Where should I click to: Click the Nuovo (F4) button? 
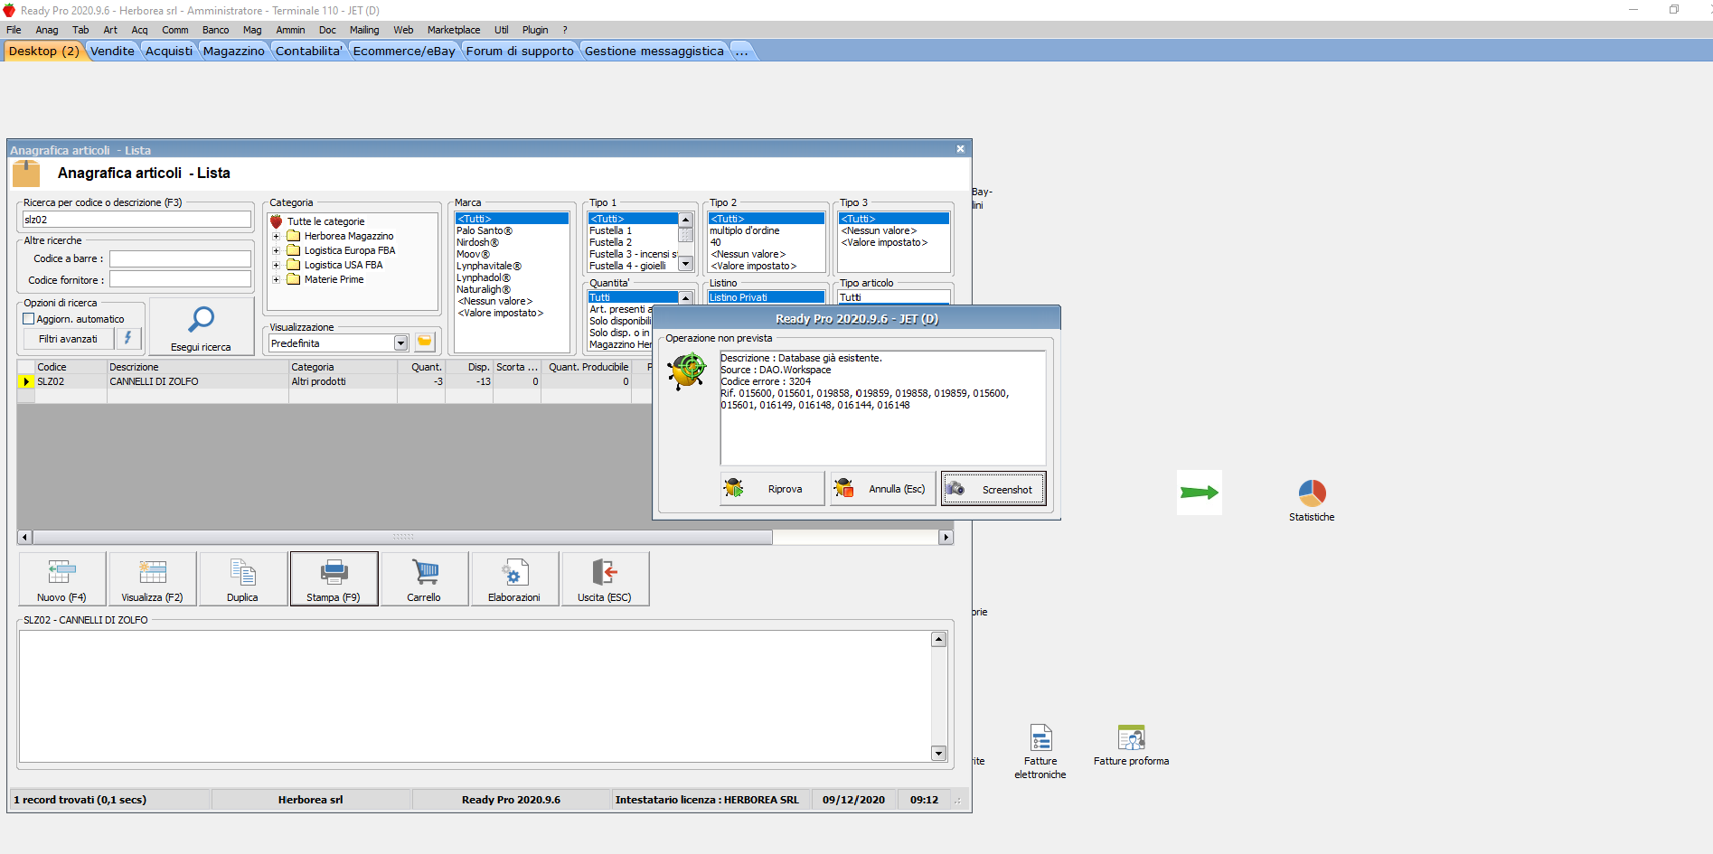62,578
